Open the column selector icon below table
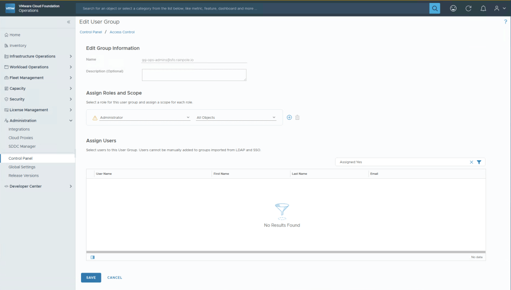 tap(92, 257)
